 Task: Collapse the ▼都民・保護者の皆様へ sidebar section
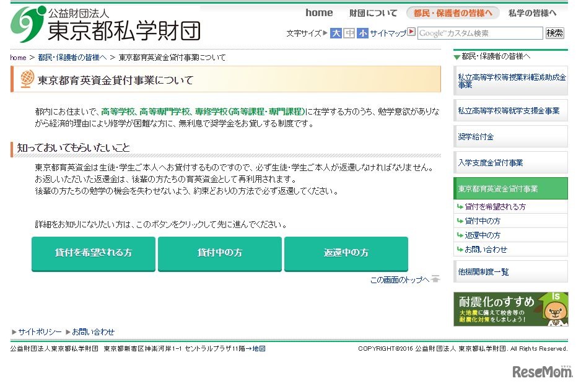[x=457, y=56]
